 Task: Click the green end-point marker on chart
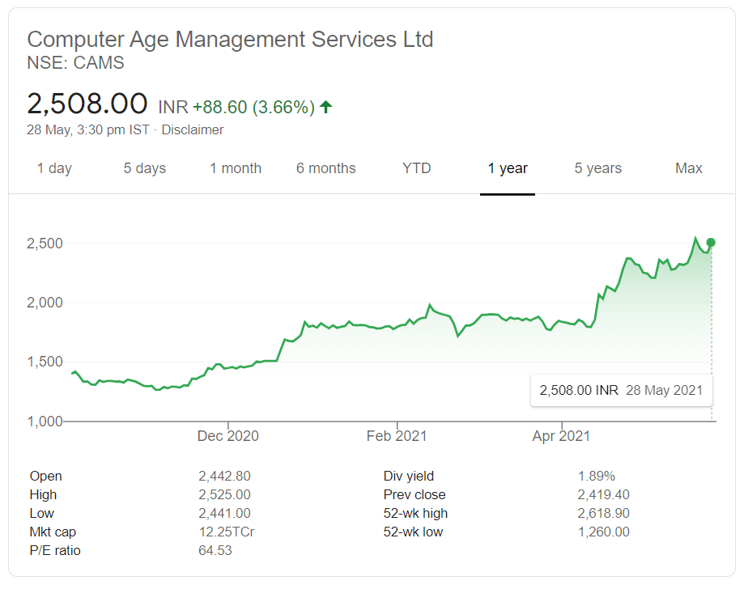(711, 243)
